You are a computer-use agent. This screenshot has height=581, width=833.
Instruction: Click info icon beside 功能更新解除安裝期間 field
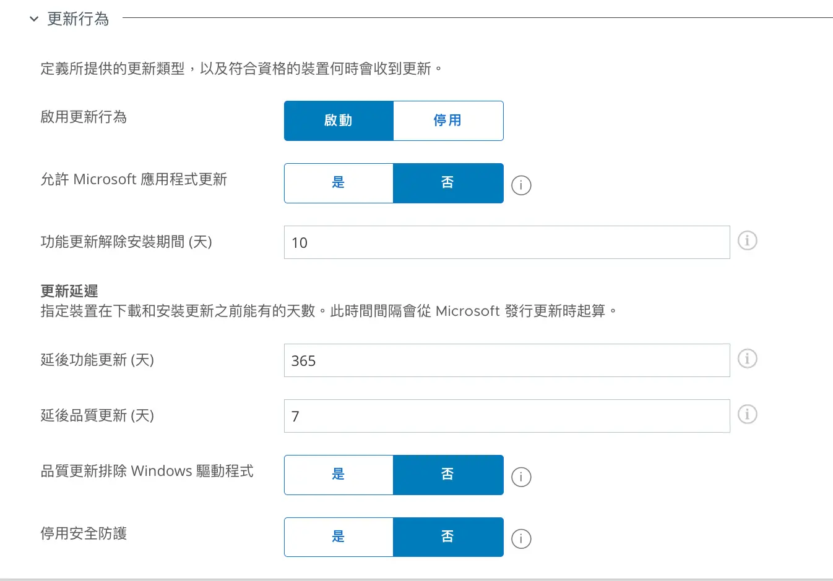[747, 240]
